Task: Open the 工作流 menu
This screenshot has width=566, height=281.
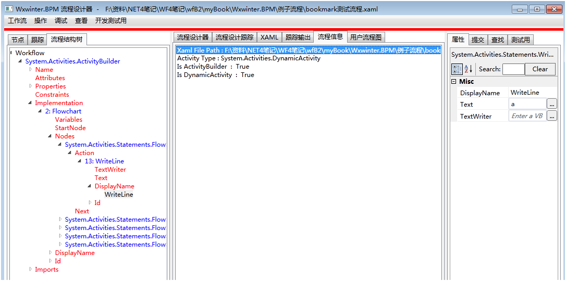Action: (17, 21)
